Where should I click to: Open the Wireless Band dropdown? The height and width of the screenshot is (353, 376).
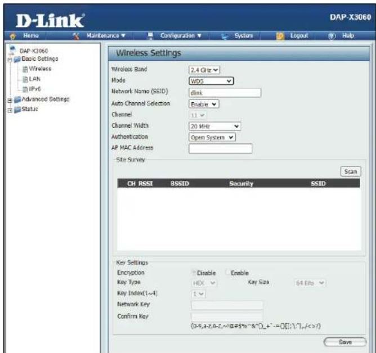click(204, 70)
